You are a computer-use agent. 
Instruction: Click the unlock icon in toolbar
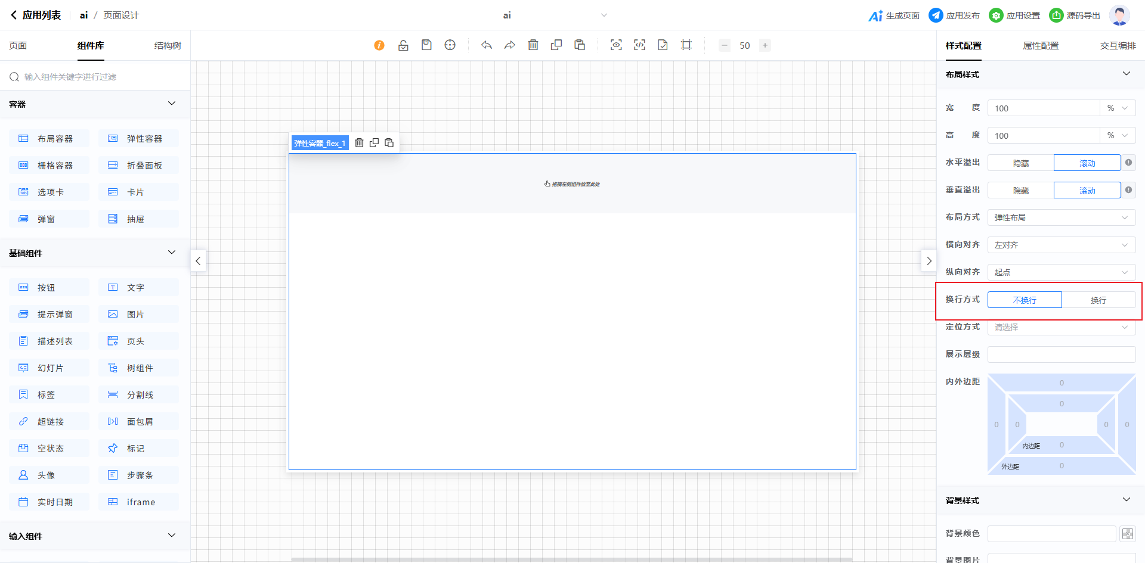tap(403, 45)
